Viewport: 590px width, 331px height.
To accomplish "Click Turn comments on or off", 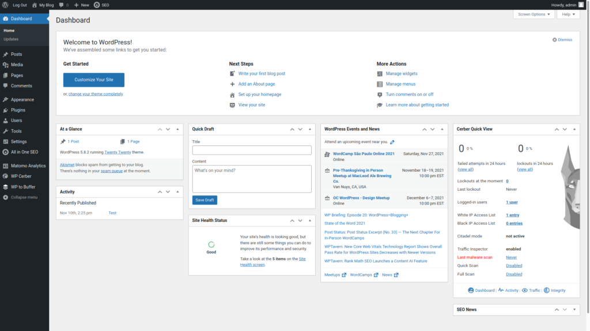I will tap(410, 95).
